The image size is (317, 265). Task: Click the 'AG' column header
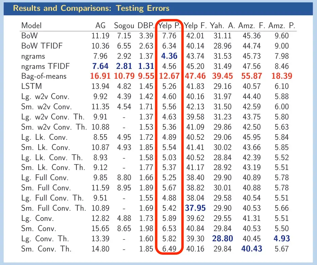100,25
